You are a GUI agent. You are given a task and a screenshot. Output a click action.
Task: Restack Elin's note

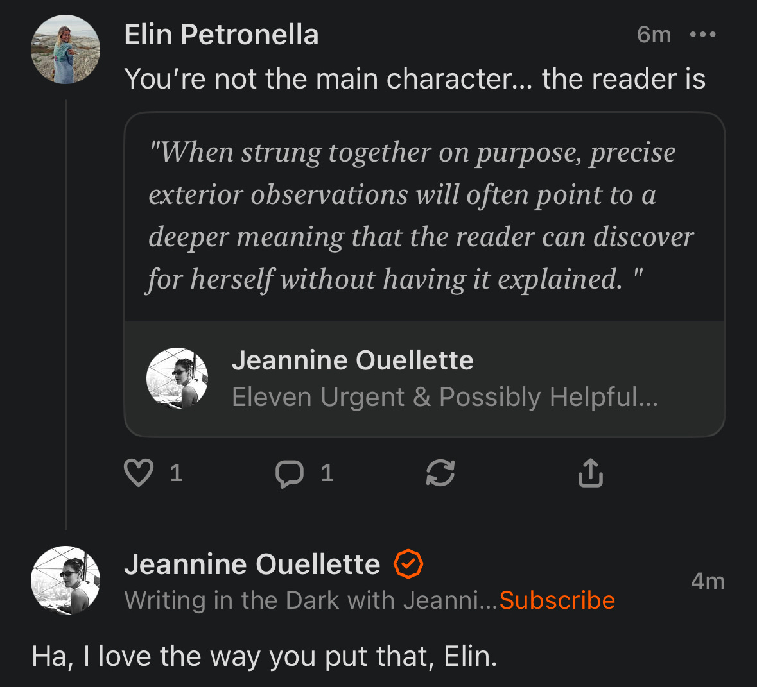440,473
